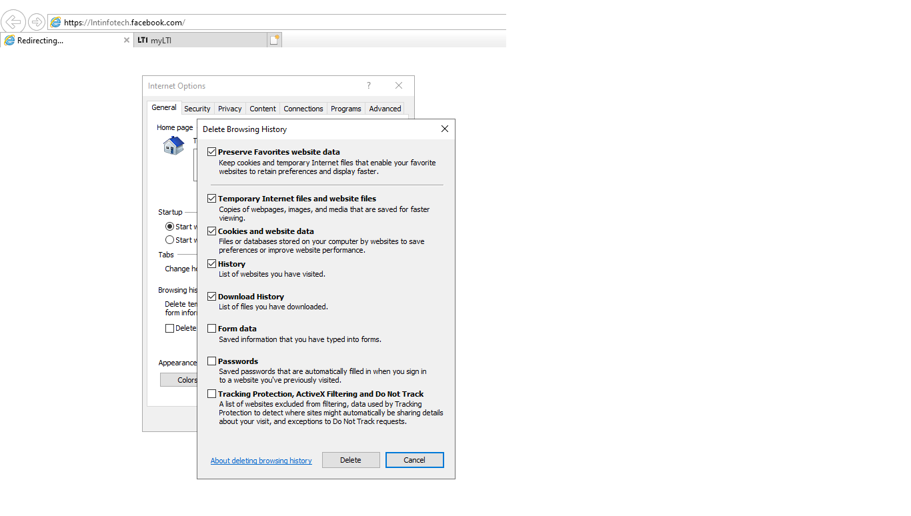Screen dimensions: 911x516
Task: Uncheck Temporary Internet files and website files
Action: coord(211,199)
